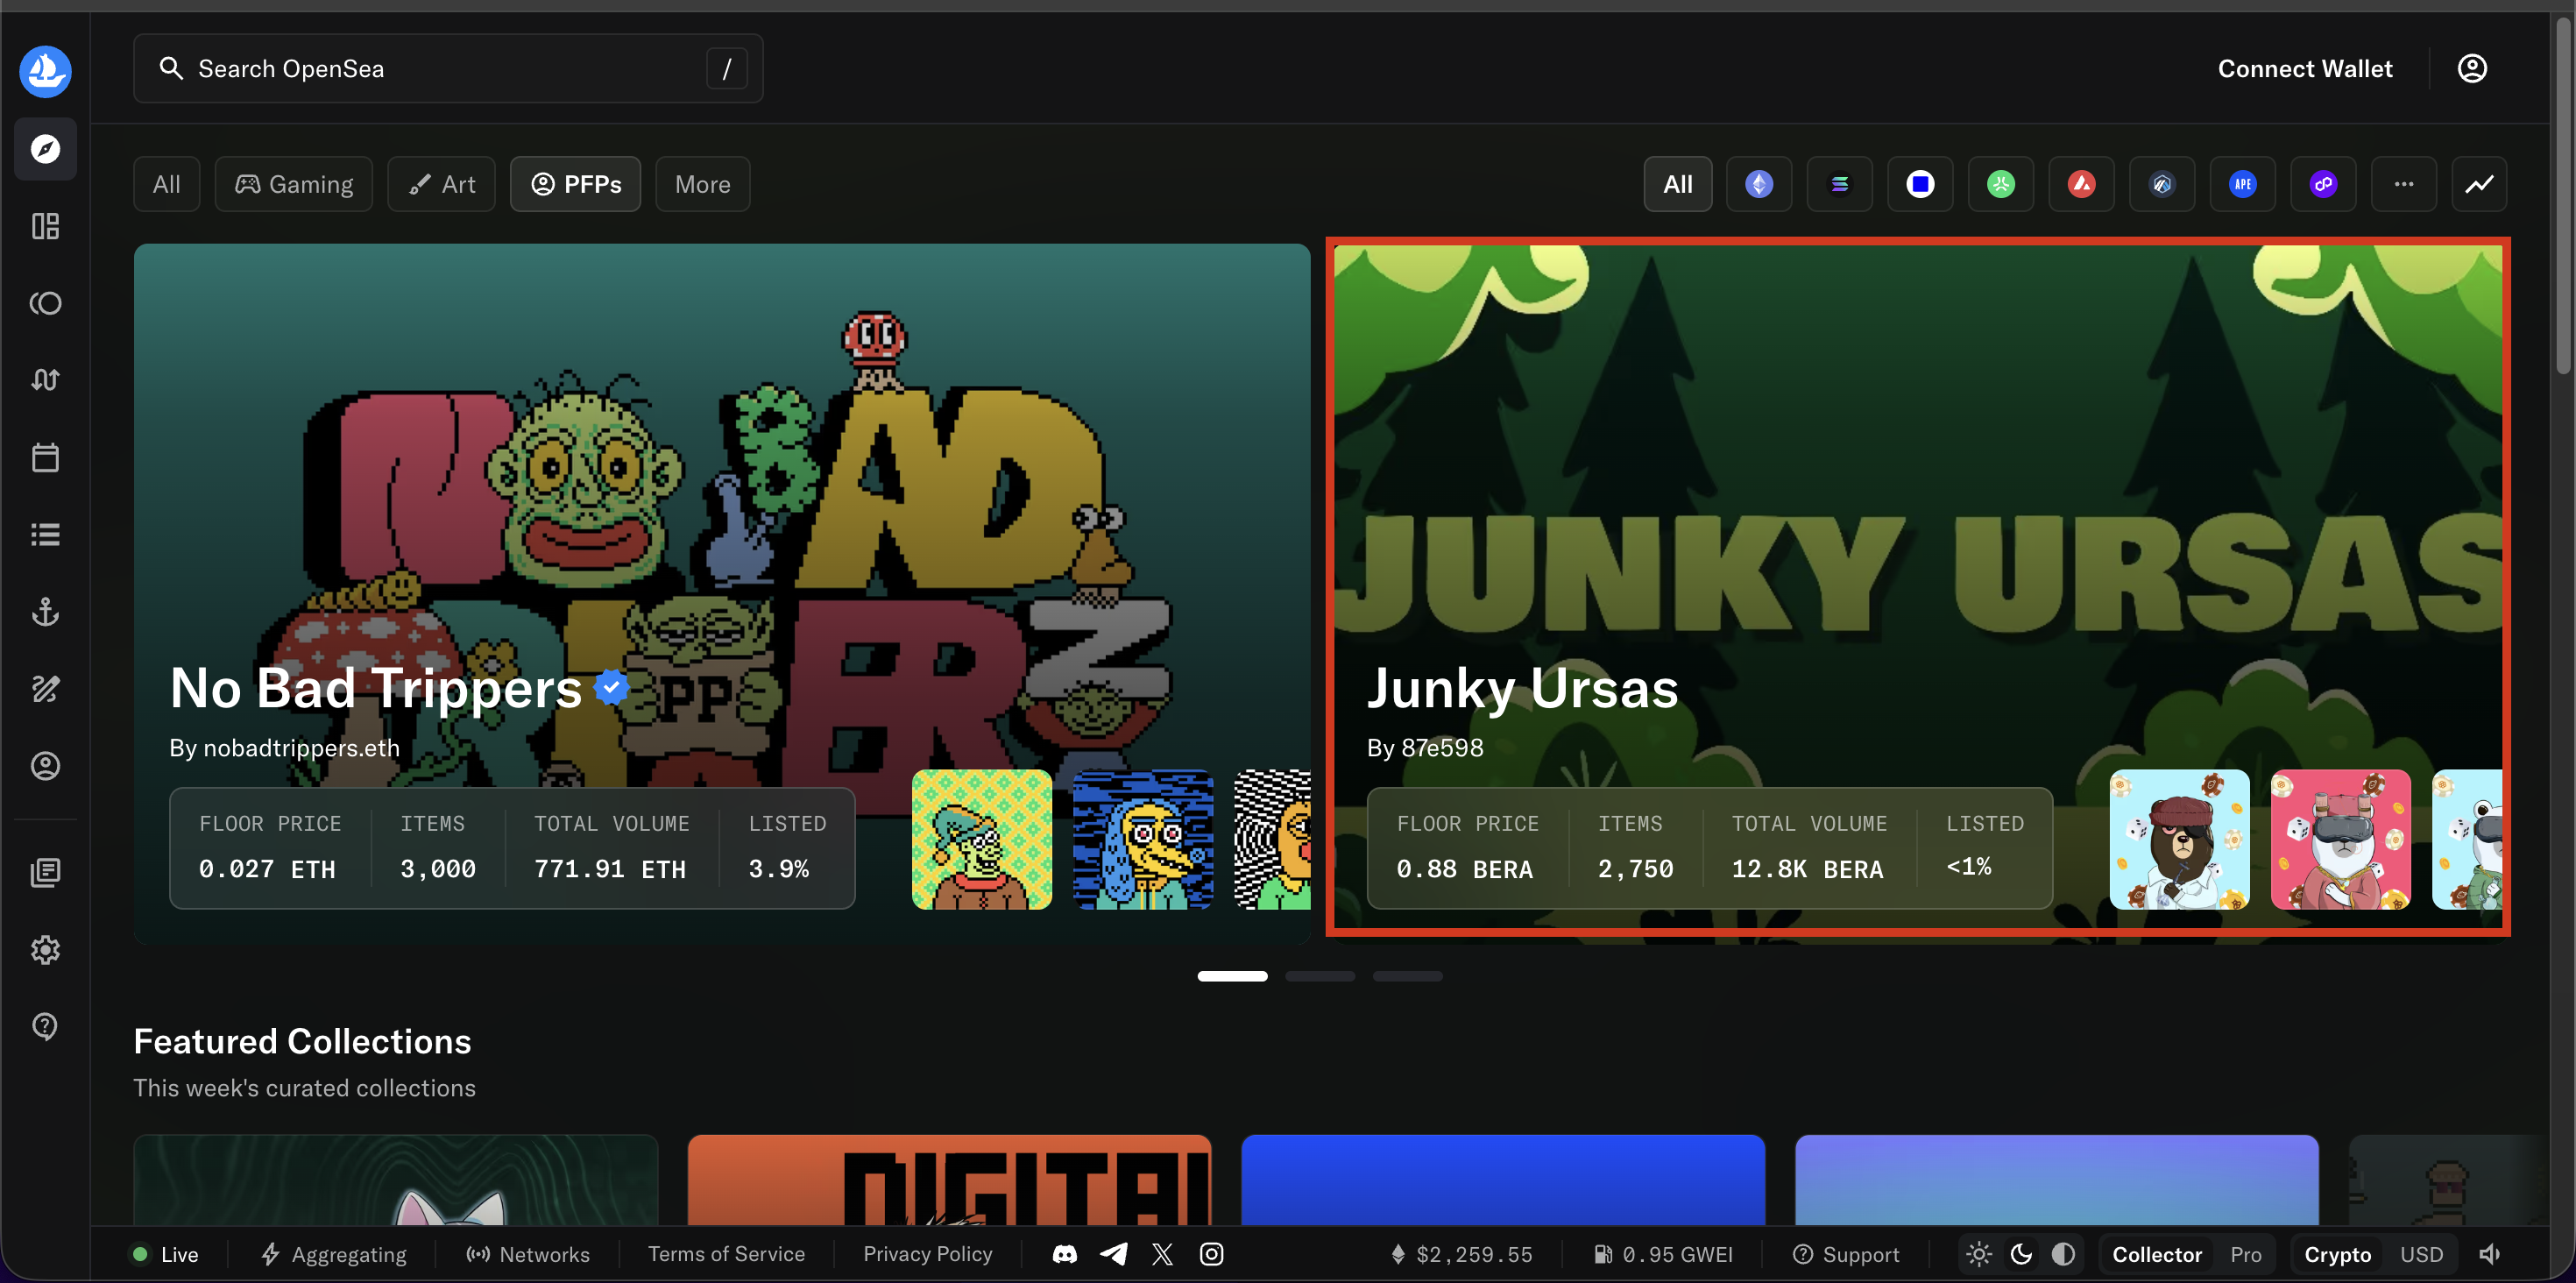Open Instagram link in footer
This screenshot has width=2576, height=1283.
1211,1254
